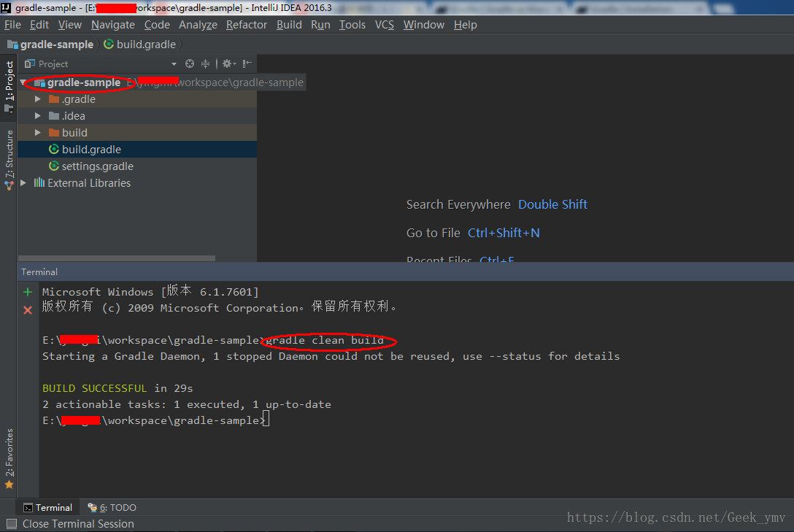Select the .idea folder row
This screenshot has height=532, width=794.
point(137,116)
